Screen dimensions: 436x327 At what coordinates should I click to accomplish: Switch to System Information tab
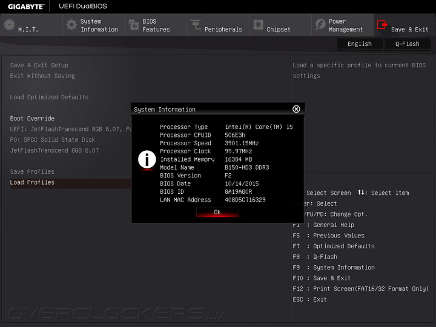coord(93,25)
